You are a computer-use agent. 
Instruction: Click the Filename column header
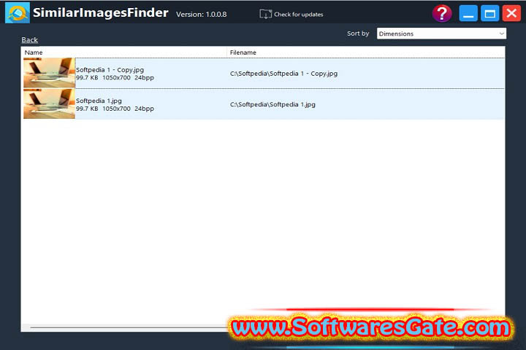tap(366, 52)
